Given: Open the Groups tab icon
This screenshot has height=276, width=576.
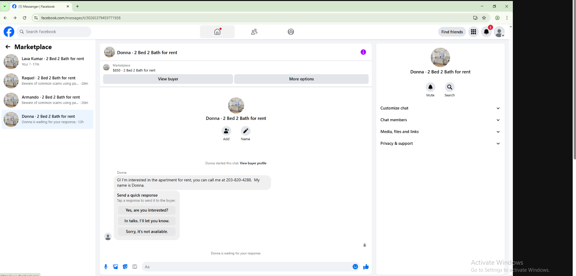Looking at the screenshot, I should pos(291,32).
